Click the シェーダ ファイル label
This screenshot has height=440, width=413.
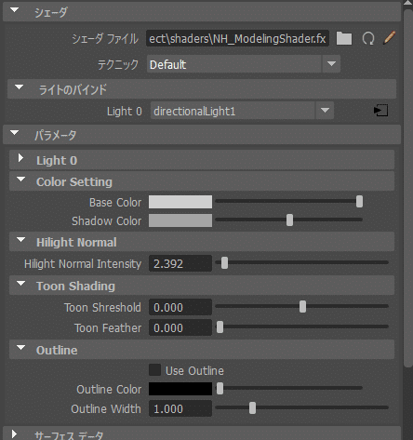[105, 39]
